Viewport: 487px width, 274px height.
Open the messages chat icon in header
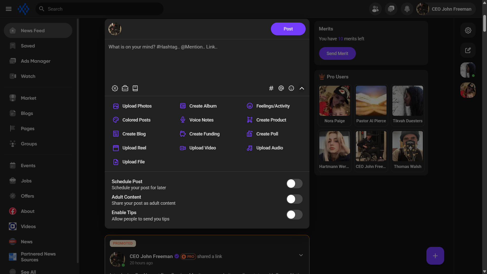point(391,9)
